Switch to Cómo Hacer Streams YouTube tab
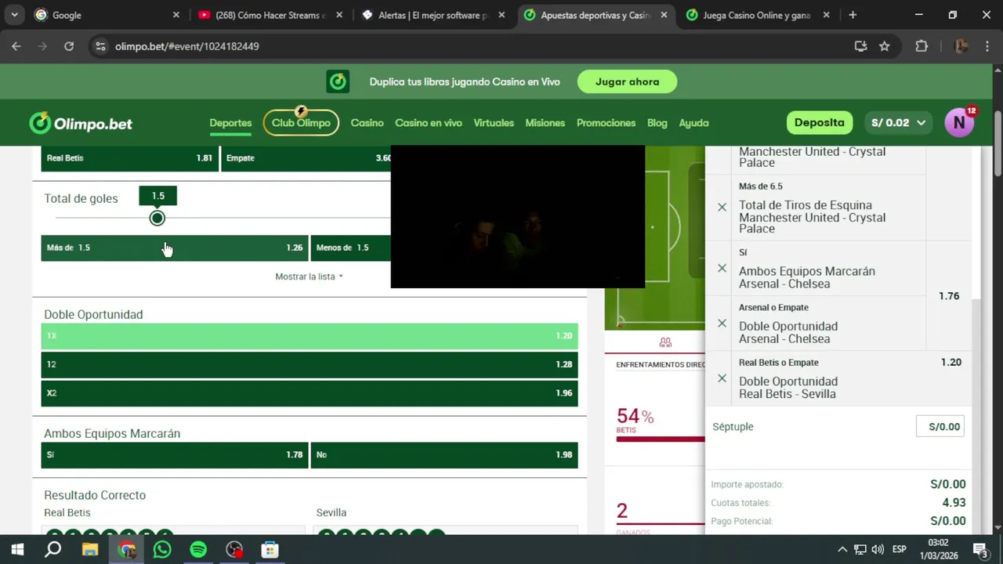The height and width of the screenshot is (564, 1003). click(x=270, y=15)
